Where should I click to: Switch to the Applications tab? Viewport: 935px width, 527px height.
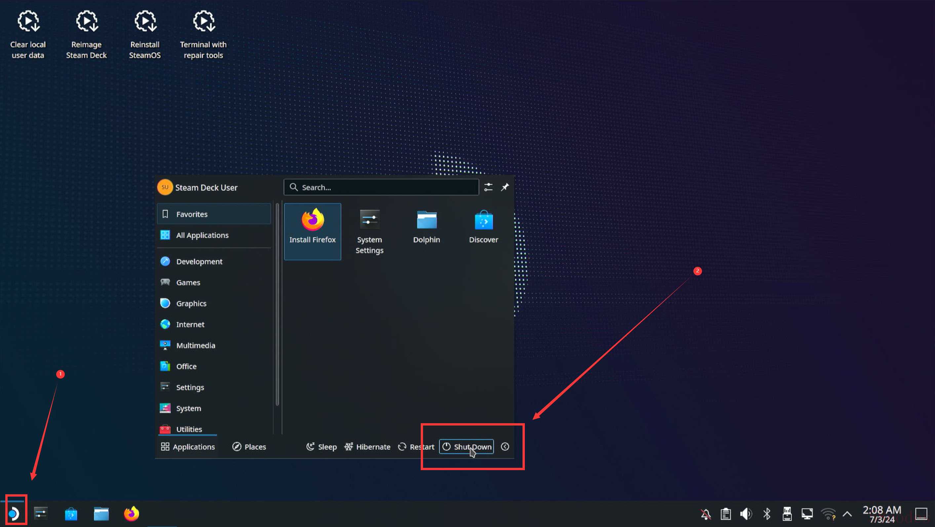tap(188, 446)
